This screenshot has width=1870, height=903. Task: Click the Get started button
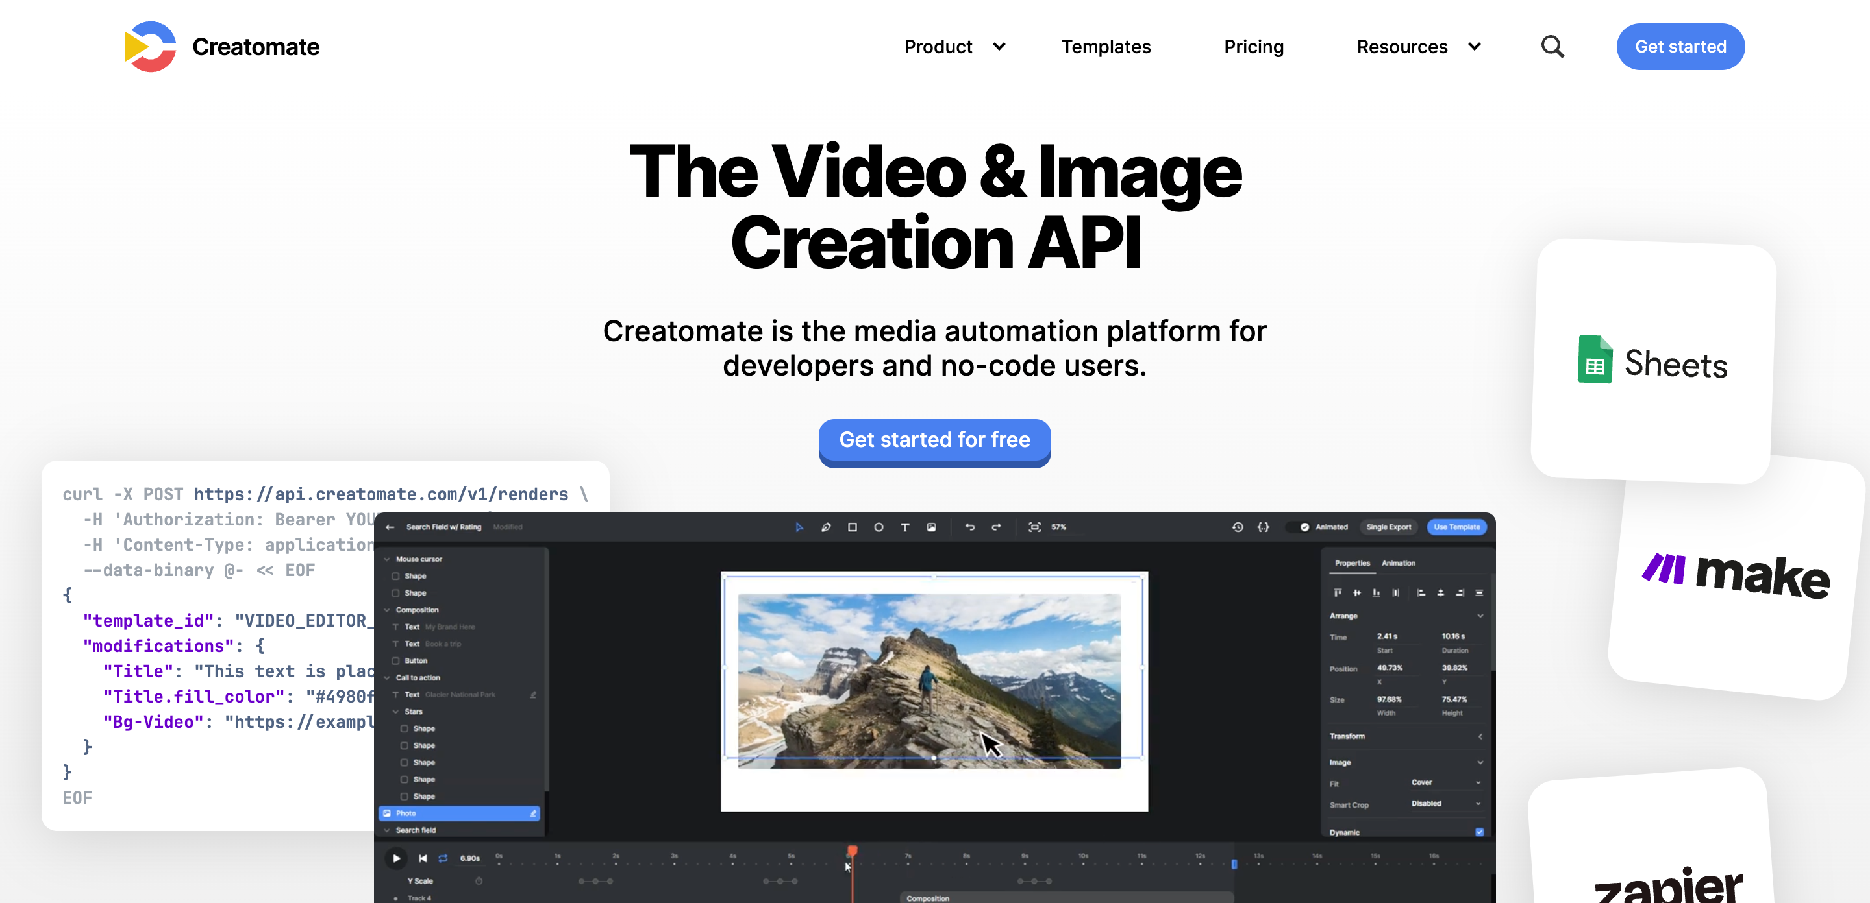[1680, 47]
